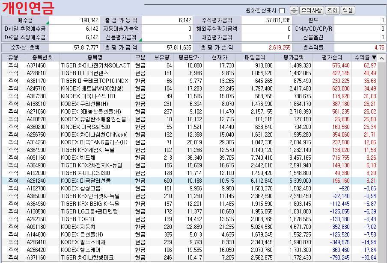This screenshot has width=387, height=263.
Task: Select highlighted KODEX 미국달러선물 row
Action: [x=190, y=181]
